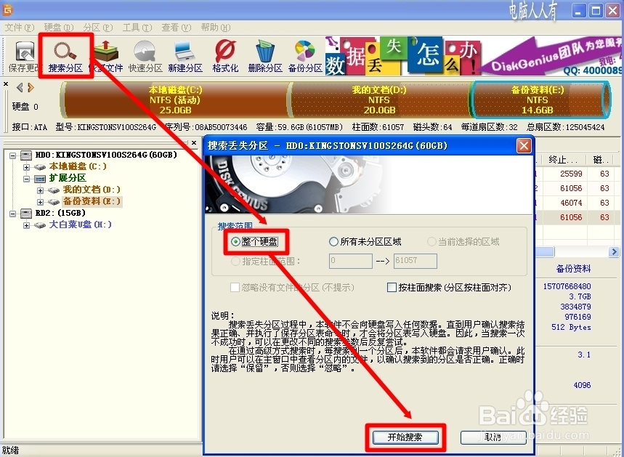The height and width of the screenshot is (457, 624).
Task: Expand the 我的文档 (D:) tree node
Action: tap(40, 190)
